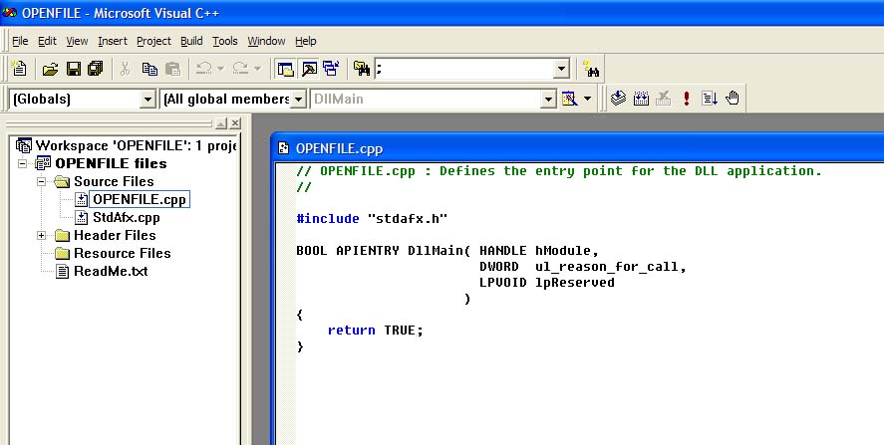Image resolution: width=884 pixels, height=445 pixels.
Task: Click the Save All icon
Action: [95, 69]
